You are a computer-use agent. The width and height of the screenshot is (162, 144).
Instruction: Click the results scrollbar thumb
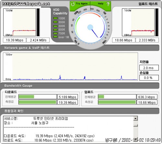[135, 126]
